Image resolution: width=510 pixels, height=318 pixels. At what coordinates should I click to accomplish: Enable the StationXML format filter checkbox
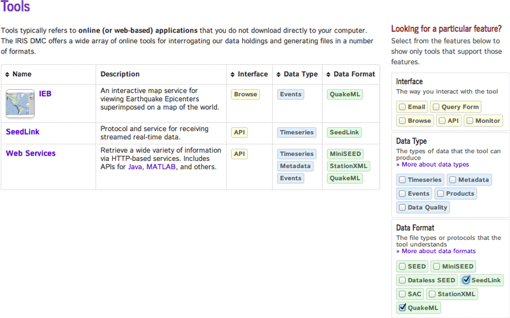[432, 294]
